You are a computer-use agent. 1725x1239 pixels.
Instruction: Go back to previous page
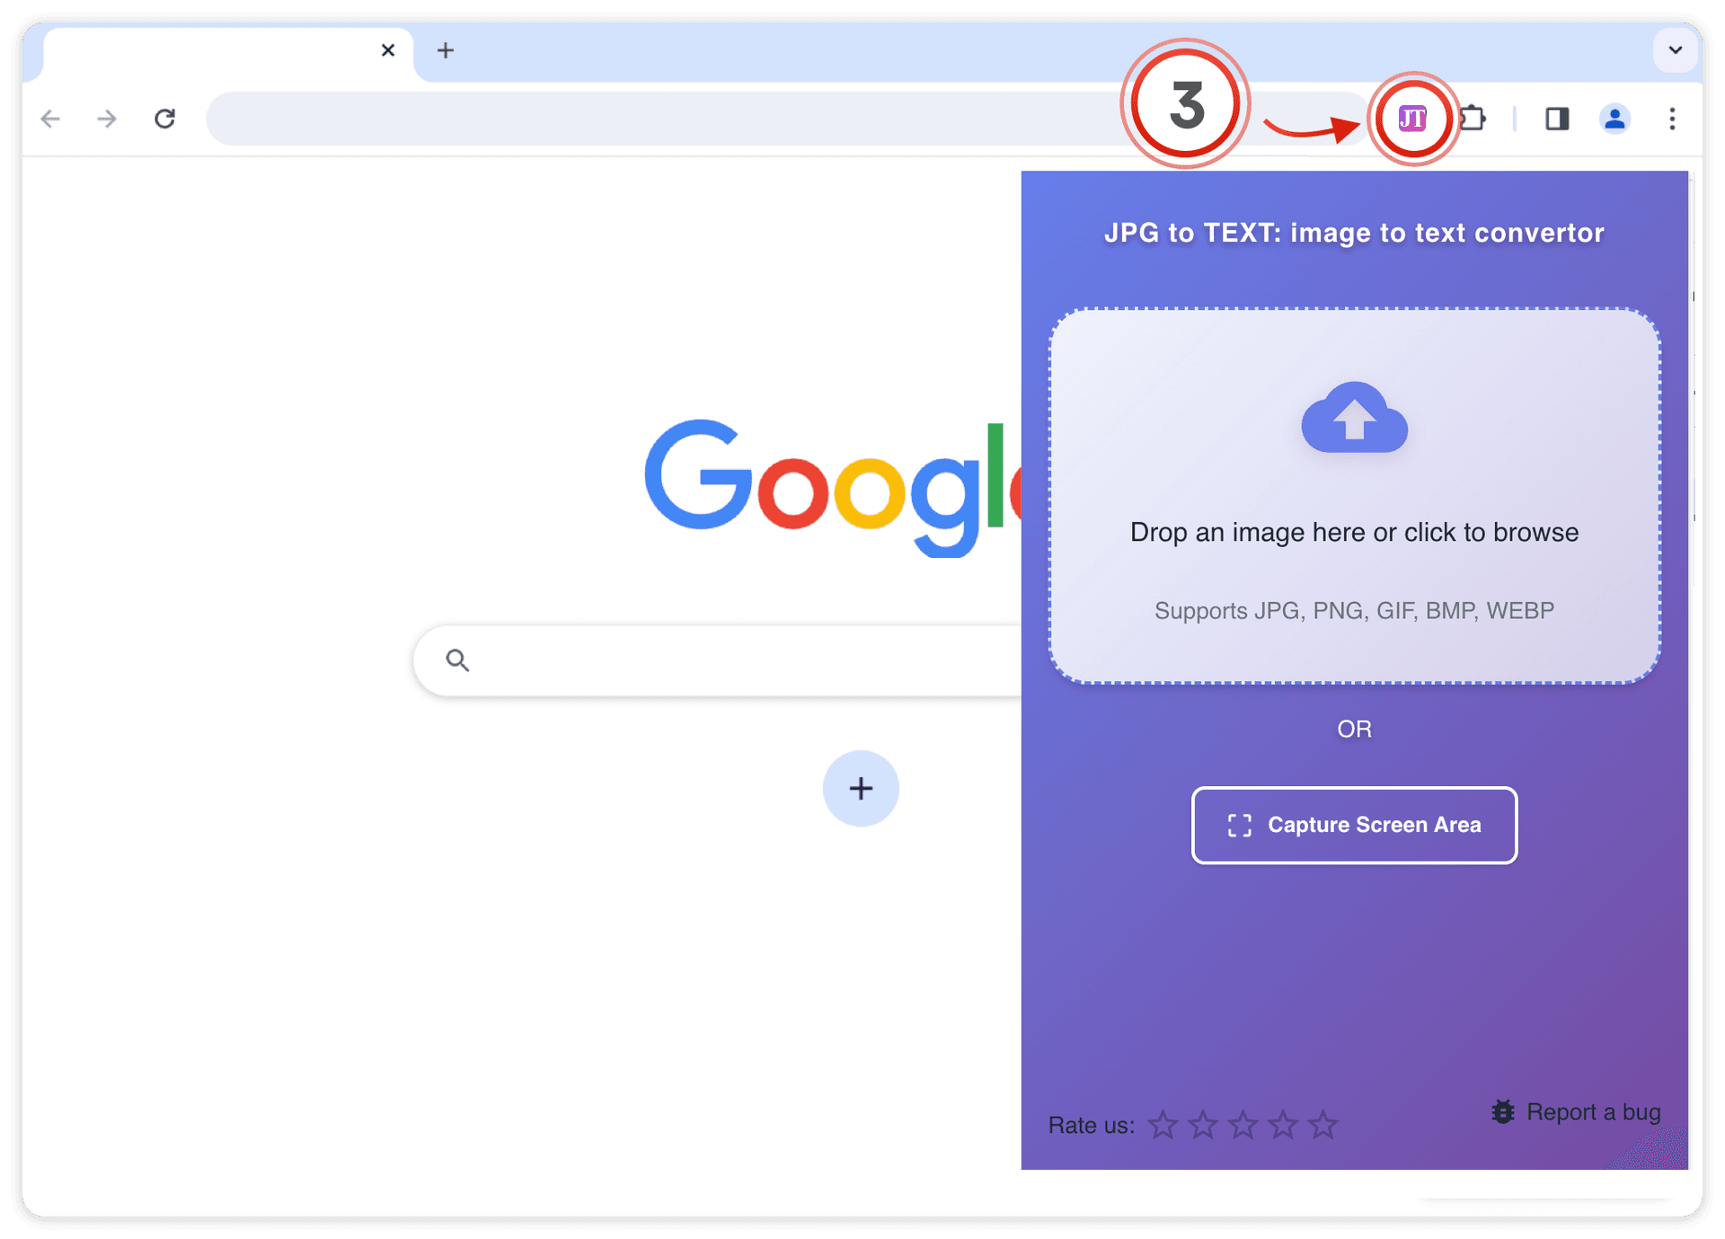[x=50, y=119]
